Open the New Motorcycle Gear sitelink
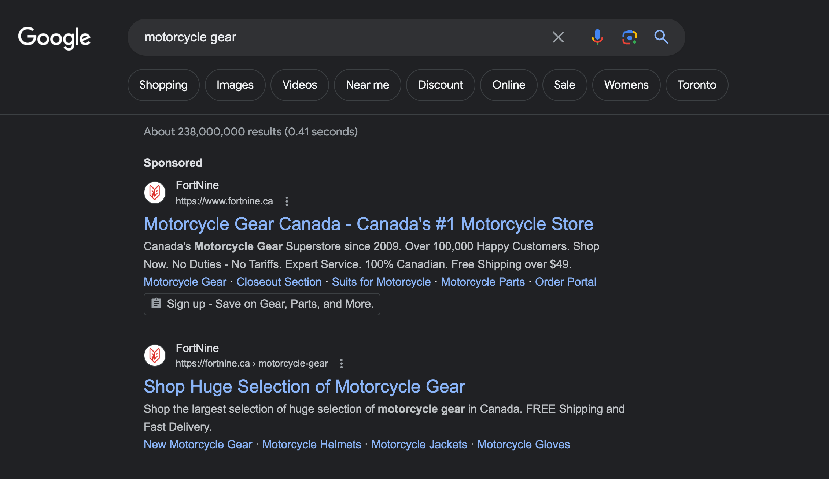Image resolution: width=829 pixels, height=479 pixels. 198,444
